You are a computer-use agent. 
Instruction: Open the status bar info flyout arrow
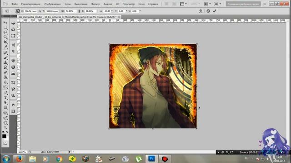[x=70, y=152]
